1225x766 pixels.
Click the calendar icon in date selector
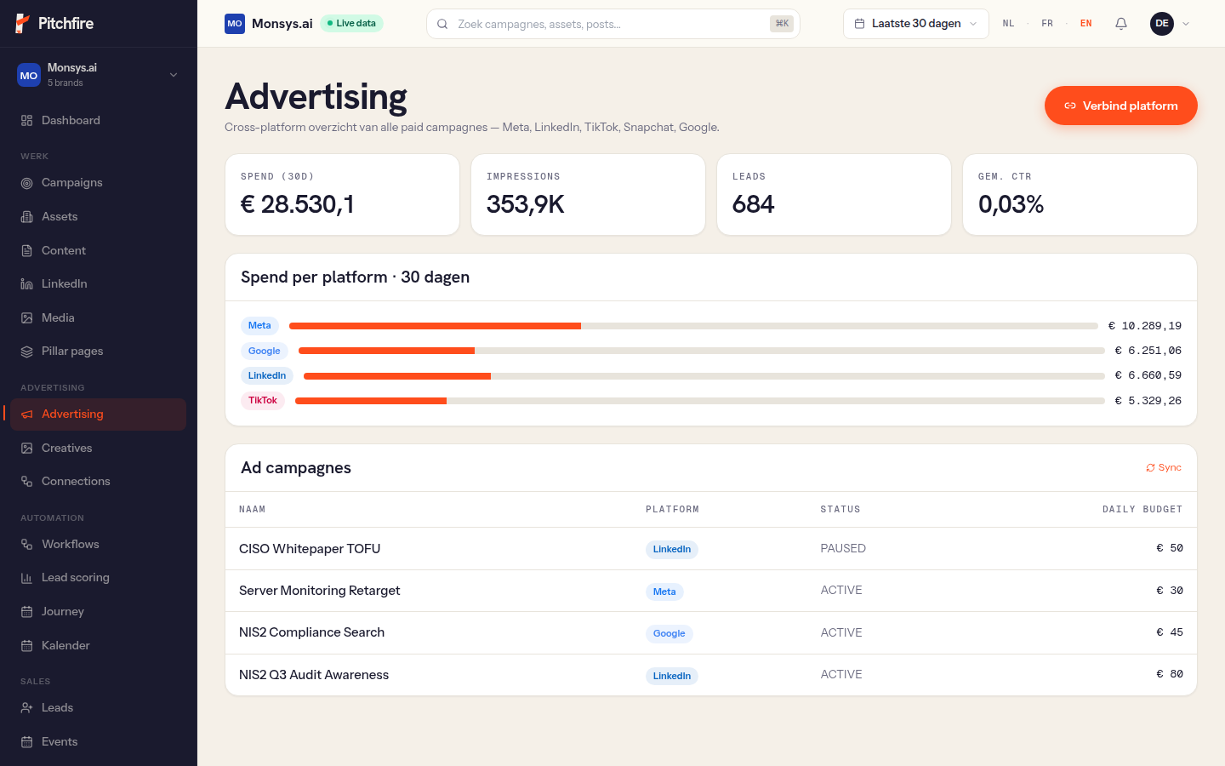pos(860,24)
